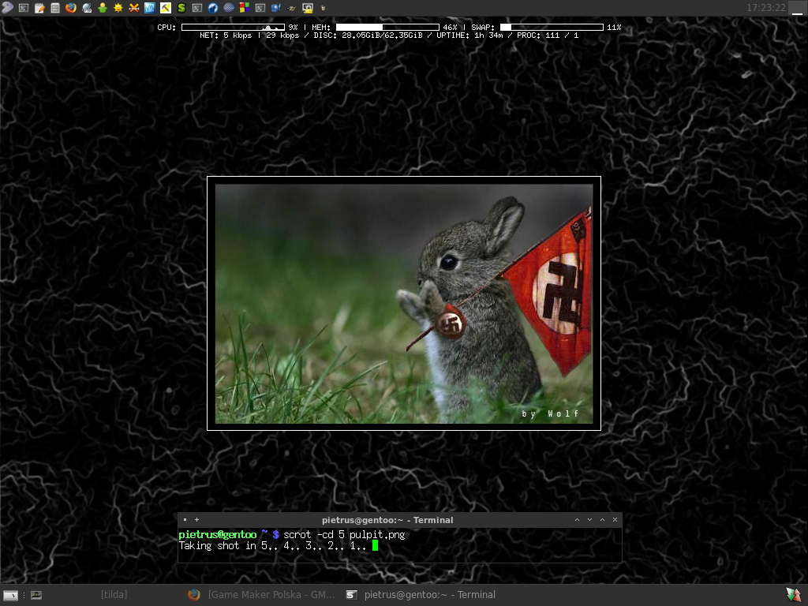Screen dimensions: 808x606
Task: Click the tray icon at bottom-right corner
Action: coord(793,594)
